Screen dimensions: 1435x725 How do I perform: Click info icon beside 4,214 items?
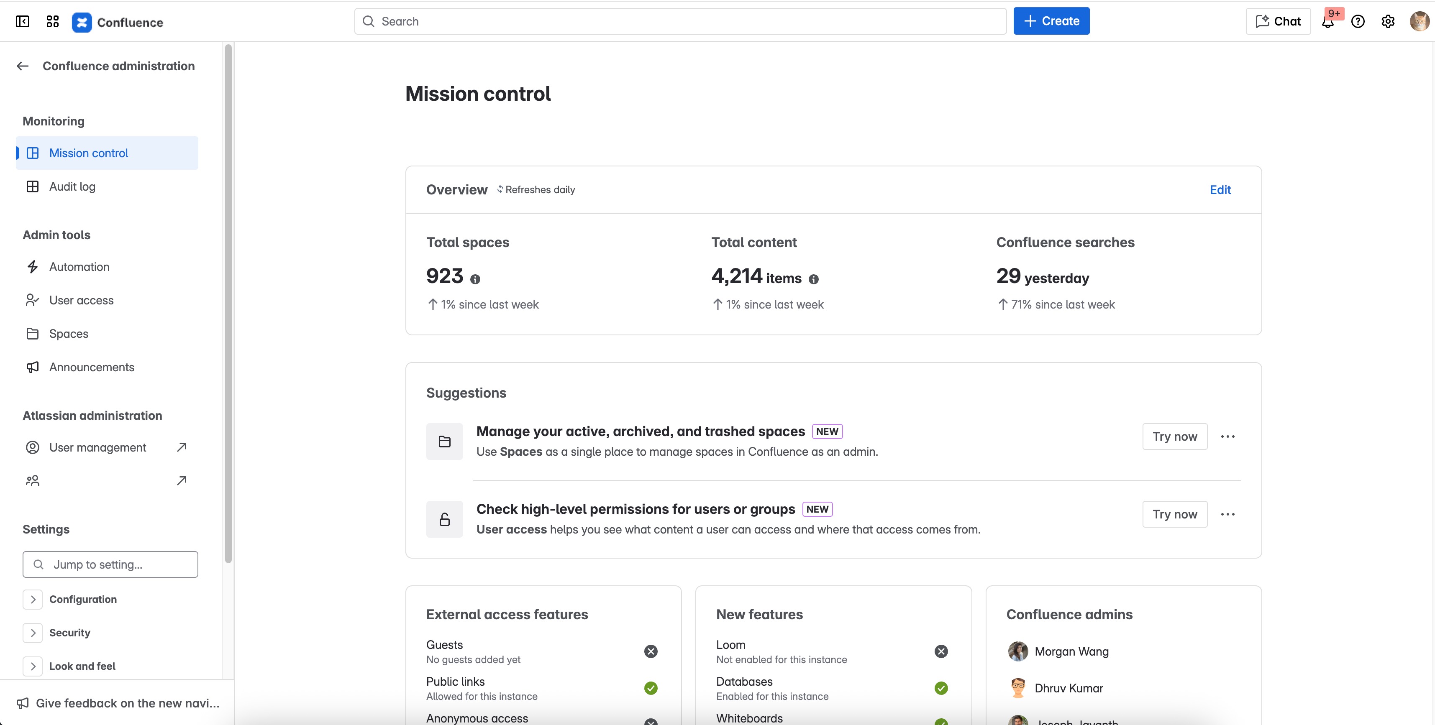click(x=813, y=279)
